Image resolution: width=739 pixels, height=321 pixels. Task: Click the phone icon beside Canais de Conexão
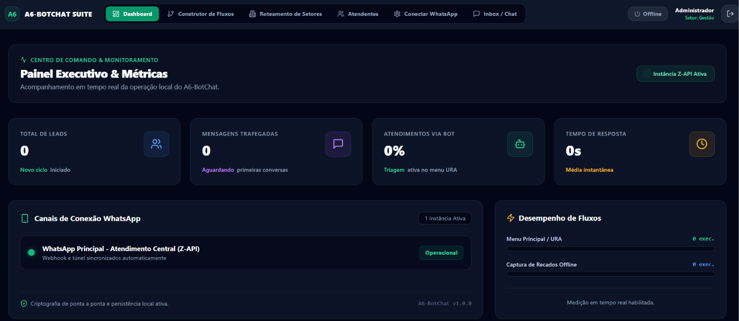point(25,219)
